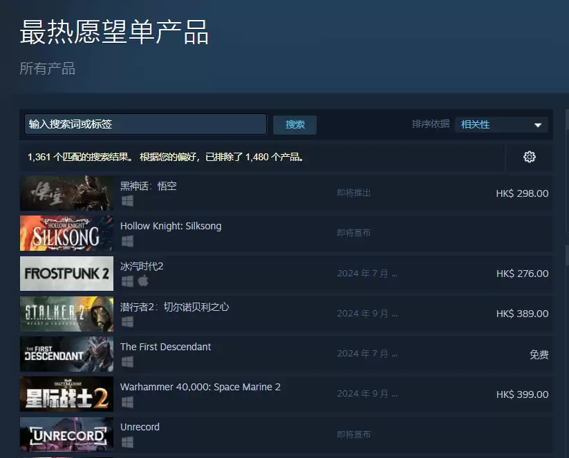Click the 免费 price label
This screenshot has height=458, width=569.
(x=539, y=354)
